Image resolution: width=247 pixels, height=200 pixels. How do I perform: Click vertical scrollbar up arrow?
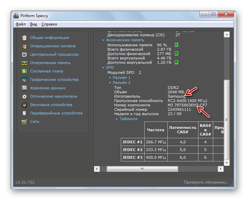(227, 35)
